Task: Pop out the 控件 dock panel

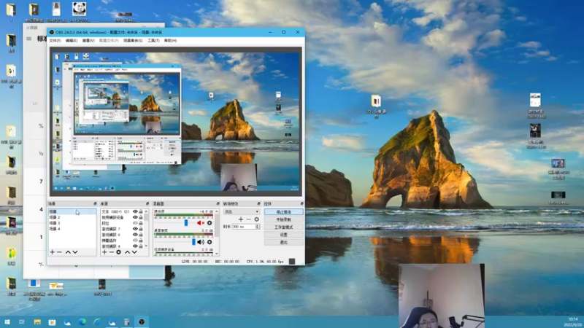Action: (301, 204)
